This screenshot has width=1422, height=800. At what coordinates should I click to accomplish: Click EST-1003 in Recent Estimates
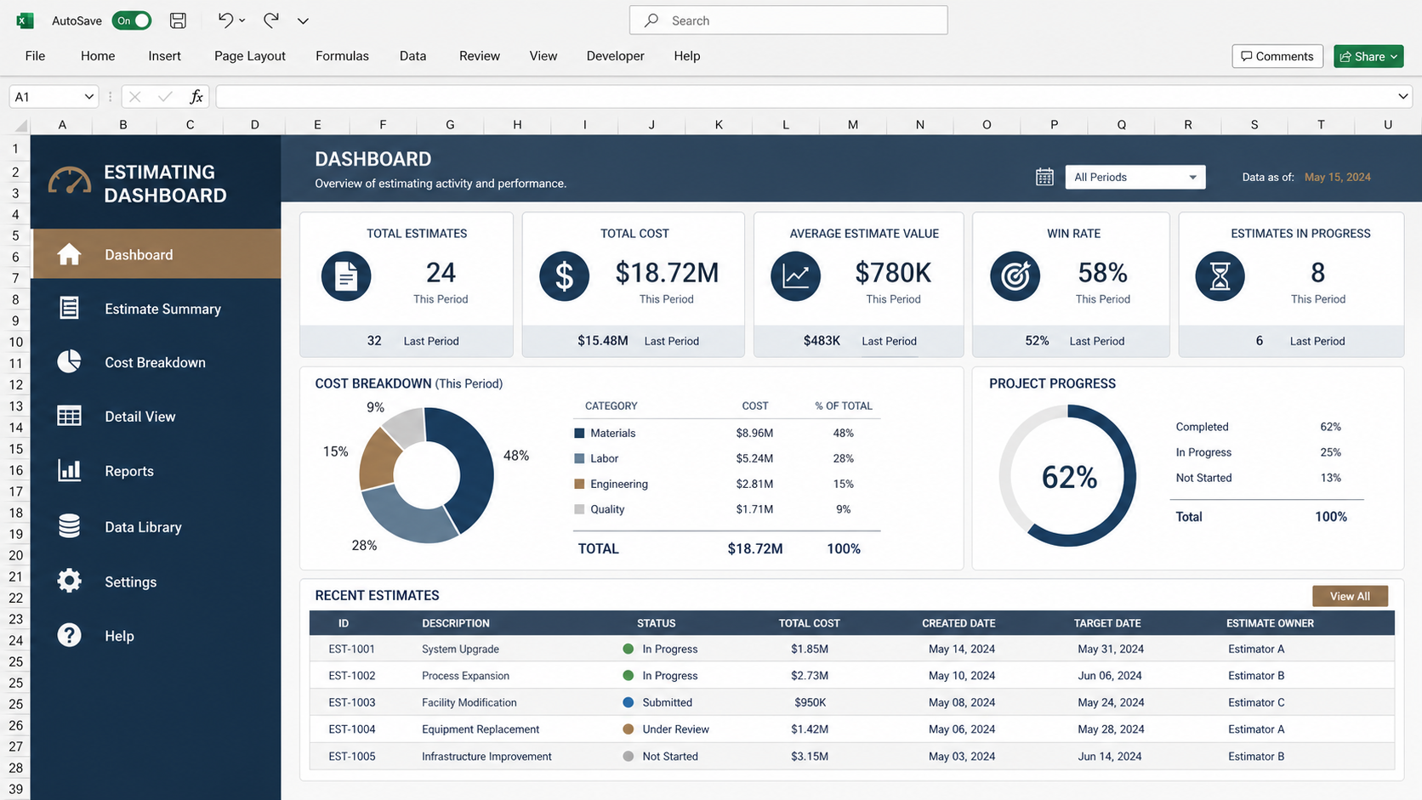tap(351, 702)
